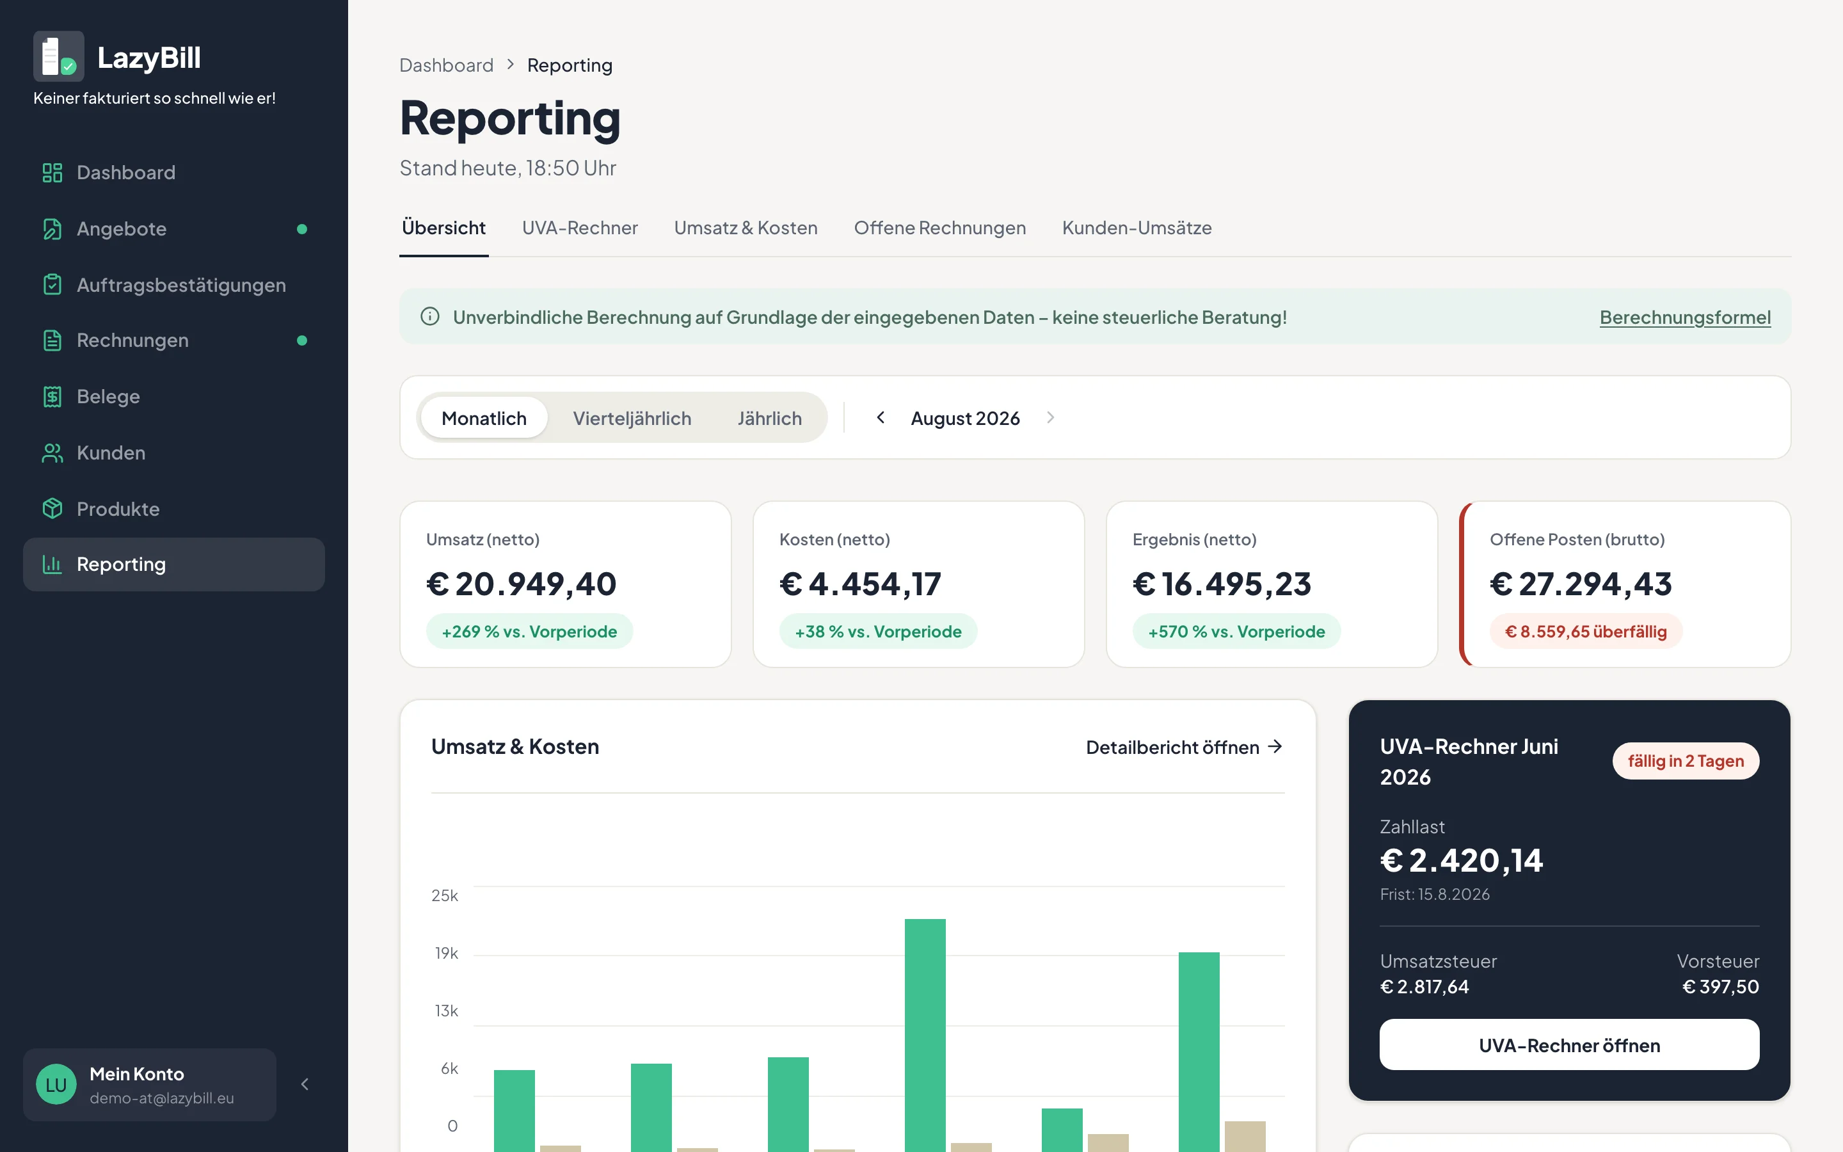Click the green dot beside Angebote
Screen dimensions: 1843x1152
pos(302,228)
